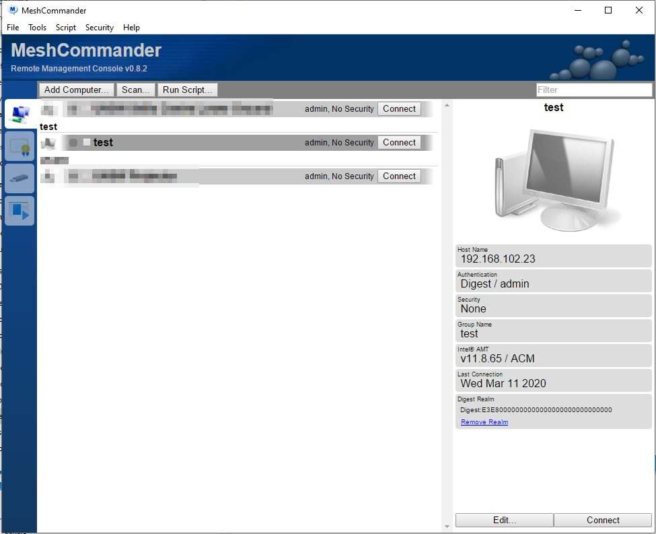
Task: Collapse the test group header
Action: [48, 127]
